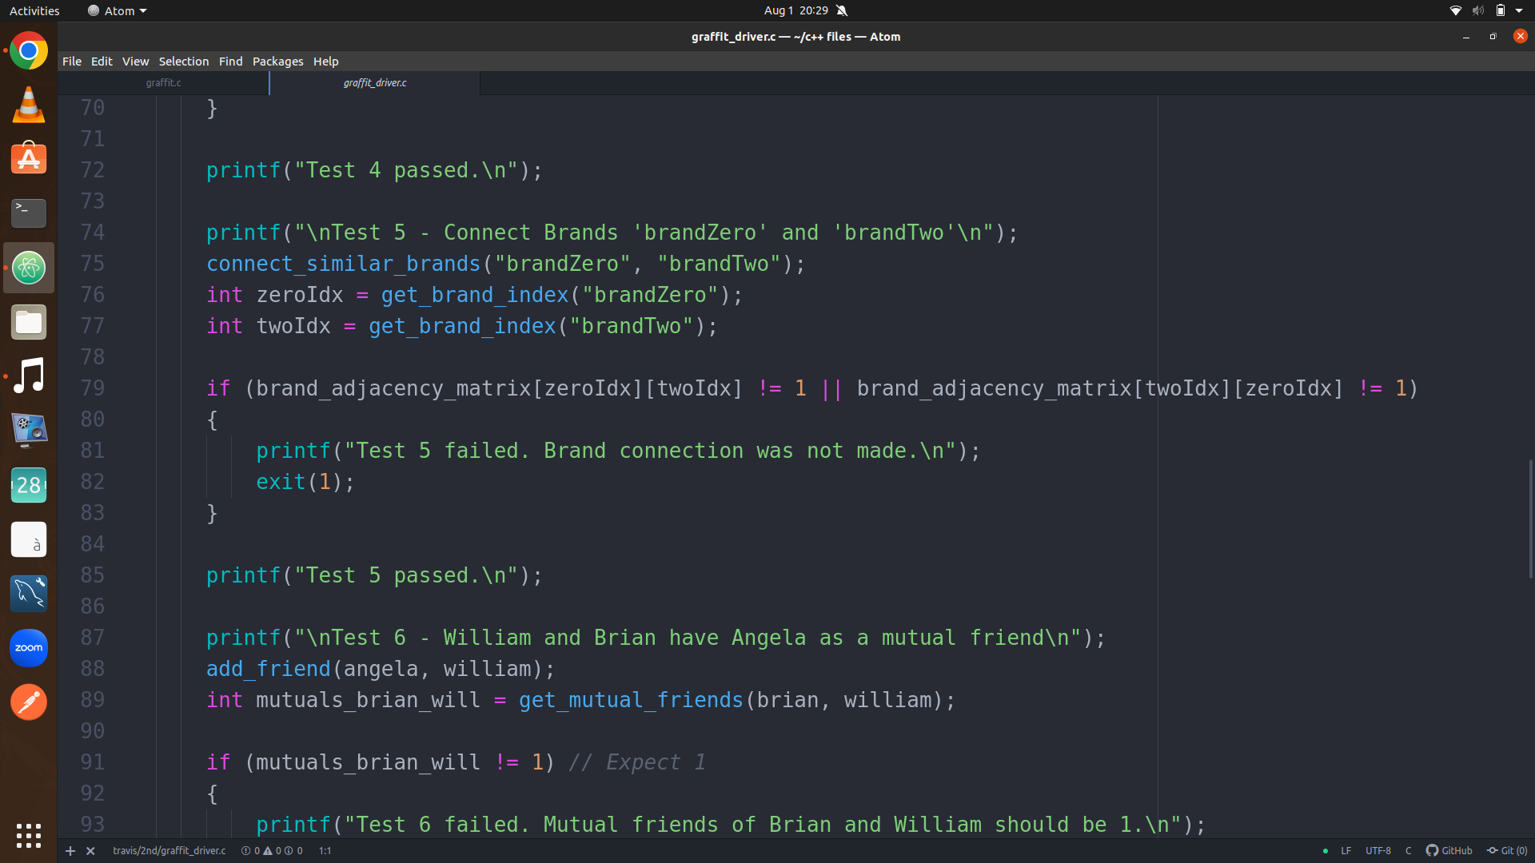Expand system status menu arrow
The width and height of the screenshot is (1535, 863).
coord(1519,10)
